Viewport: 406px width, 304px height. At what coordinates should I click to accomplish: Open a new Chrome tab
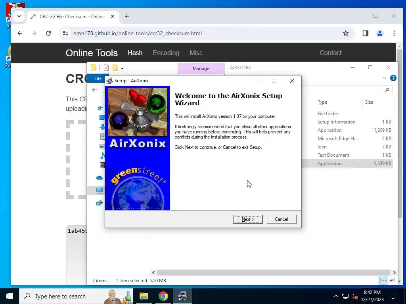(x=126, y=16)
